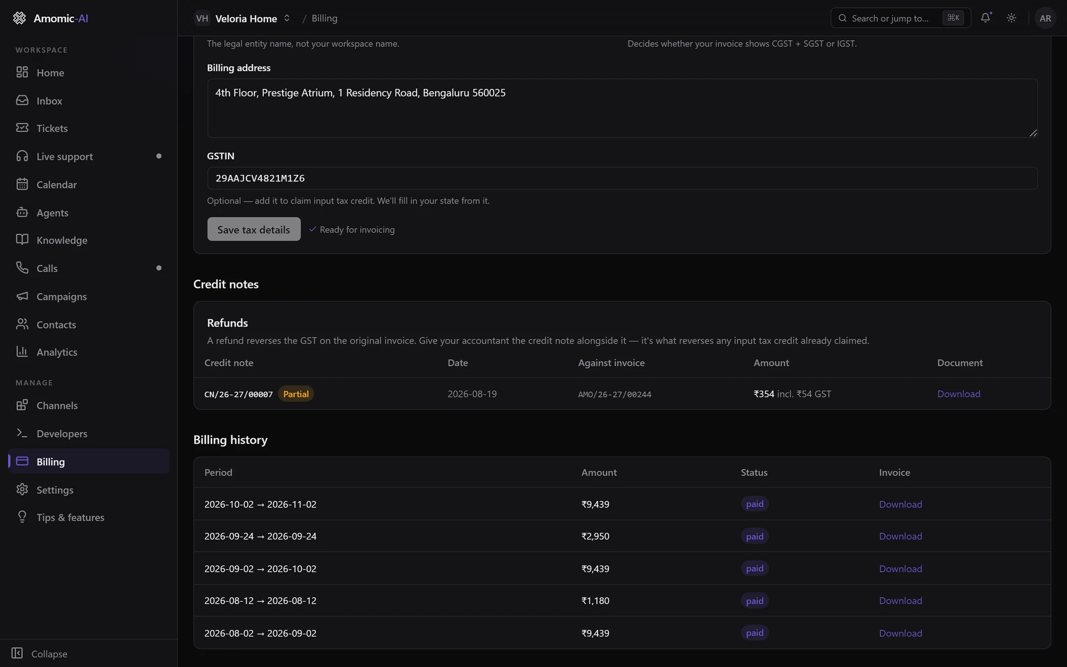Grab billing address textarea resize handle
Viewport: 1067px width, 667px height.
tap(1033, 133)
